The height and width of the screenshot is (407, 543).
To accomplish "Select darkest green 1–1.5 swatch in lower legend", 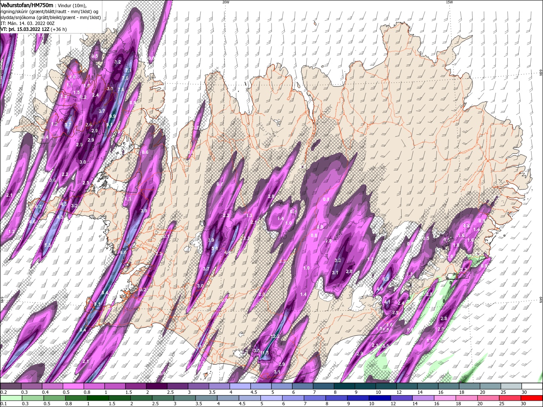I will (x=98, y=398).
